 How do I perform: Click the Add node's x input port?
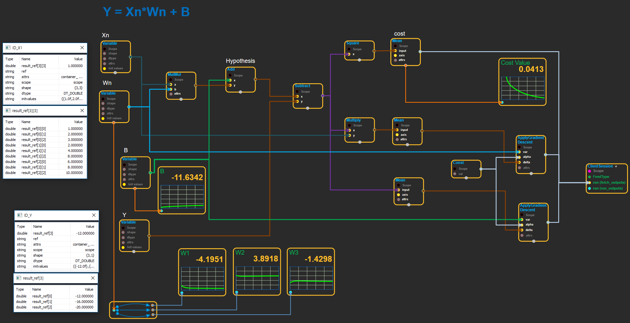click(x=230, y=80)
